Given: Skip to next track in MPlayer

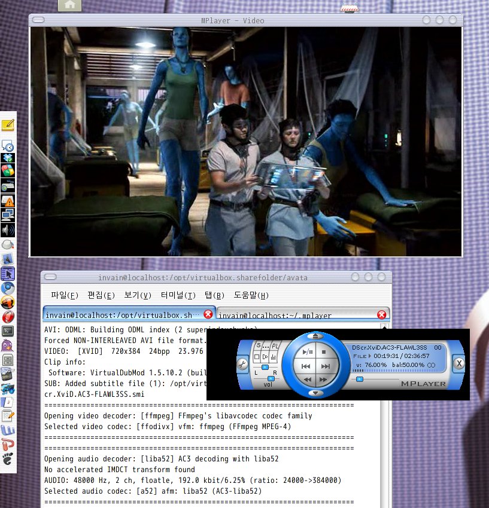Looking at the screenshot, I should coord(326,366).
